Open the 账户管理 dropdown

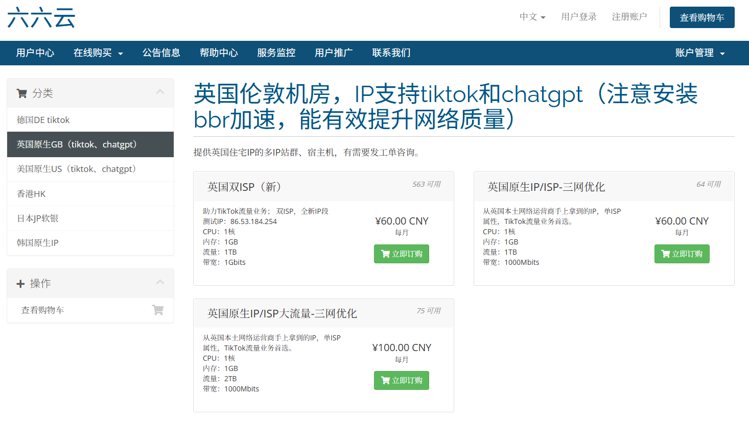(x=700, y=53)
